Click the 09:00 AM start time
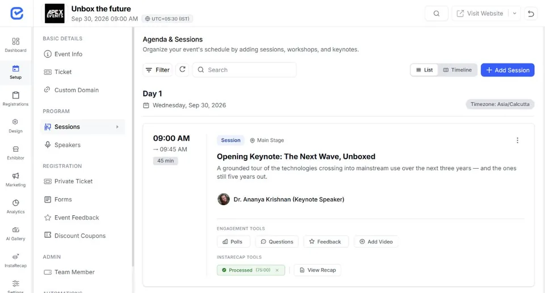The width and height of the screenshot is (545, 293). [x=171, y=139]
